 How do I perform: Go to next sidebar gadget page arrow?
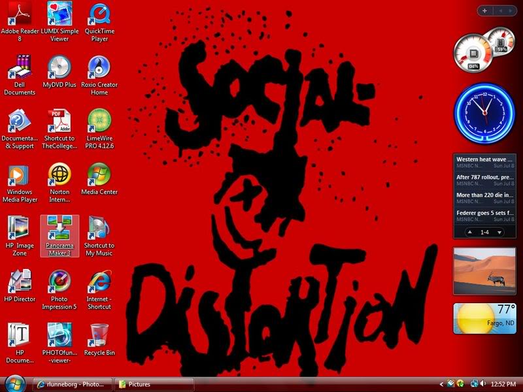click(x=511, y=10)
